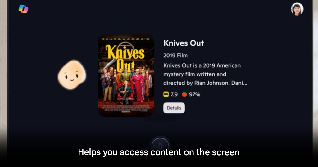The width and height of the screenshot is (318, 167).
Task: Click the 7.9 IMDb score
Action: coord(174,94)
